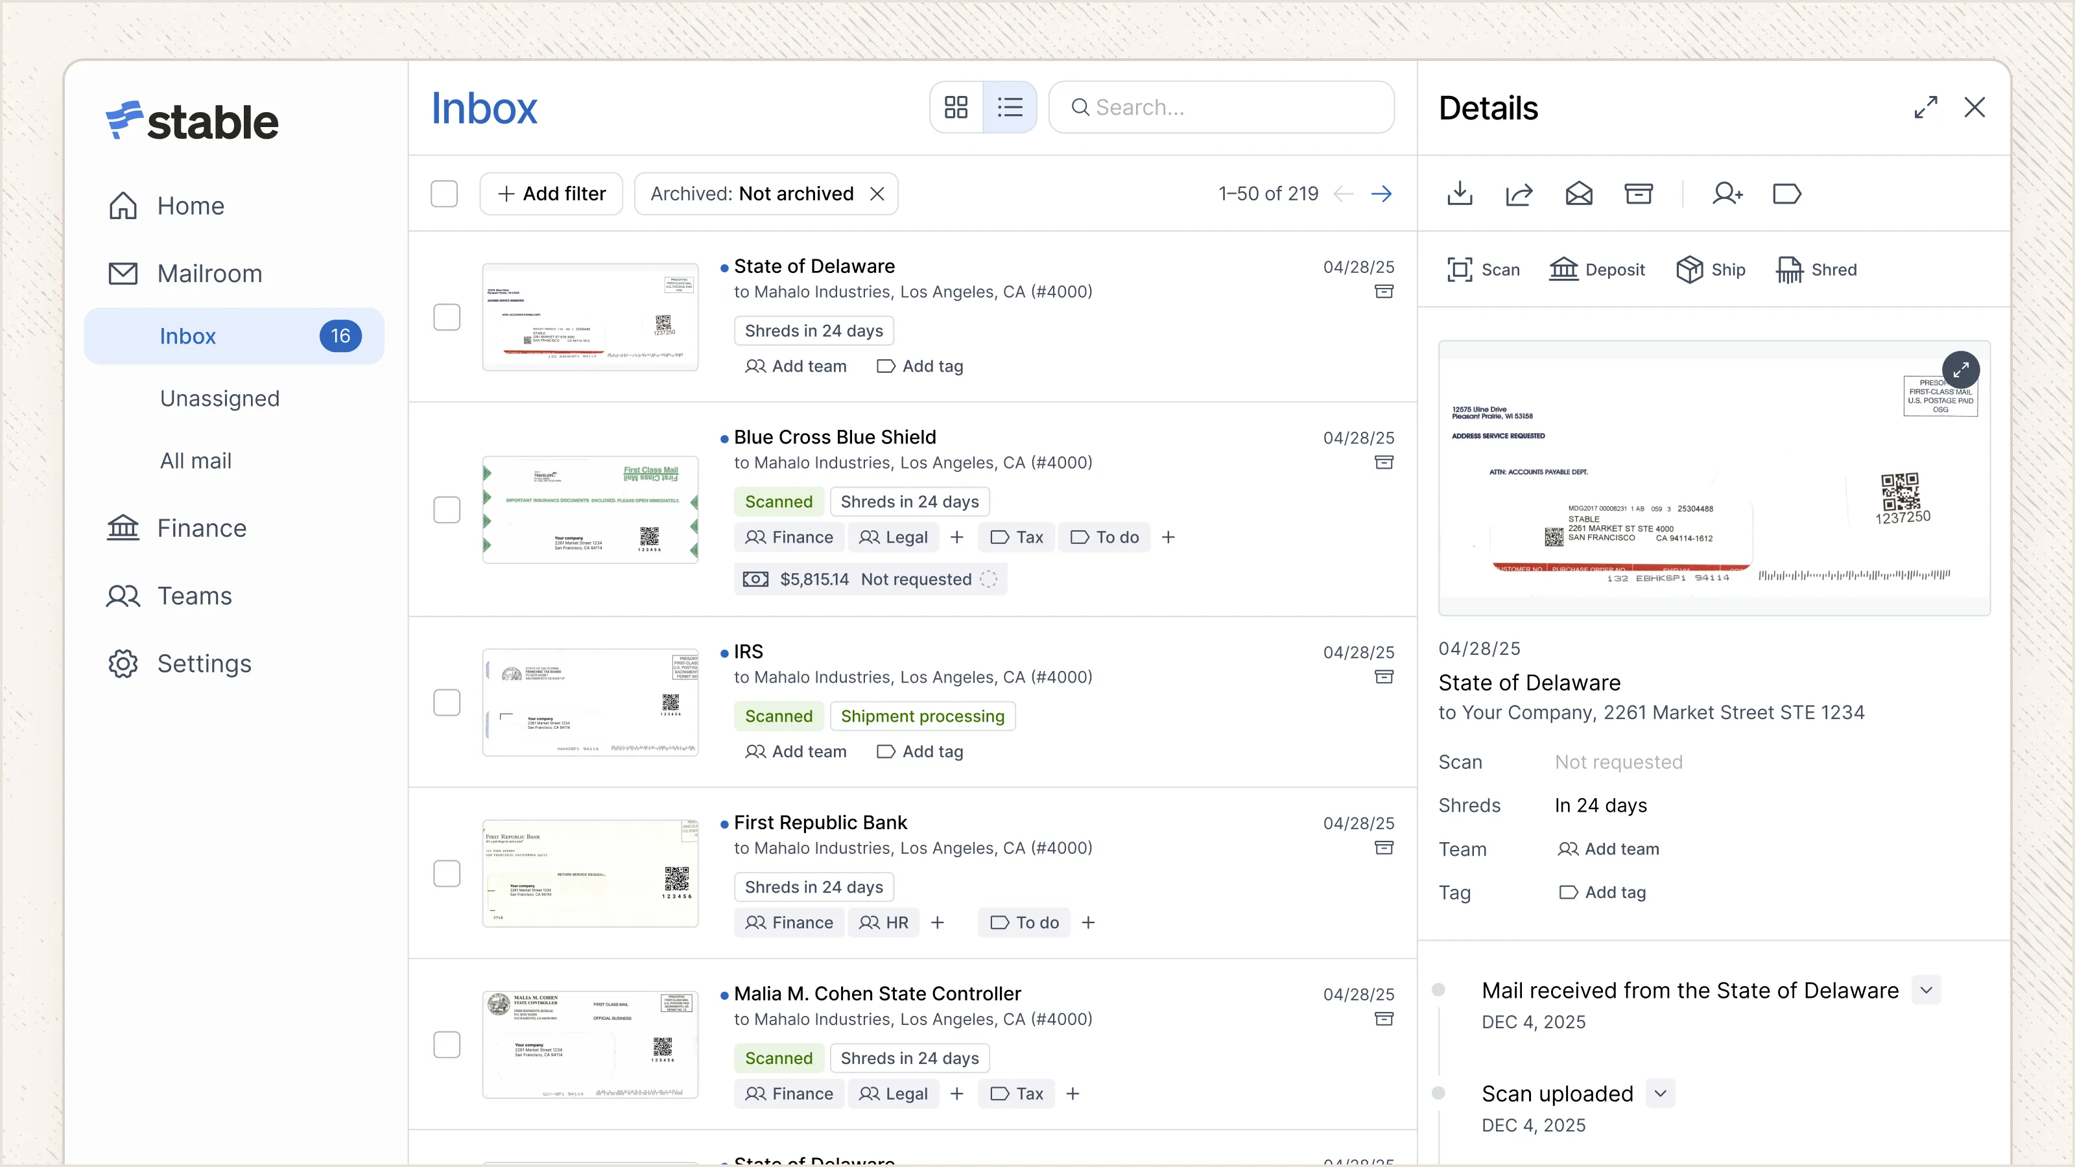
Task: Go to Finance in the sidebar
Action: (x=202, y=528)
